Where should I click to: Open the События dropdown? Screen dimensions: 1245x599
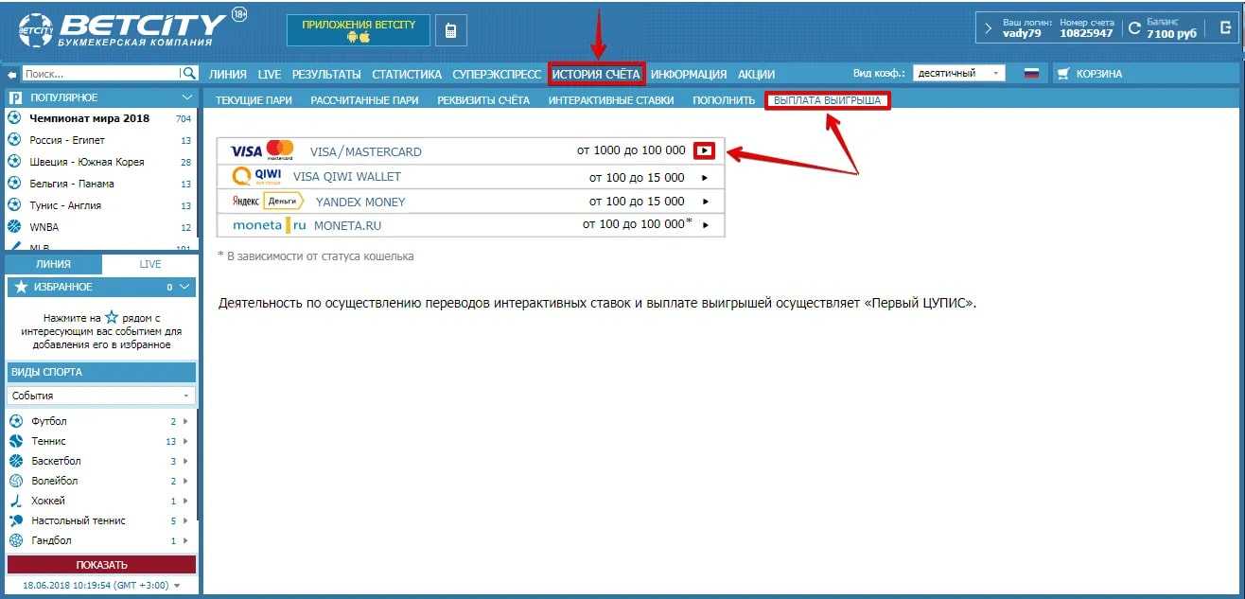[x=100, y=396]
